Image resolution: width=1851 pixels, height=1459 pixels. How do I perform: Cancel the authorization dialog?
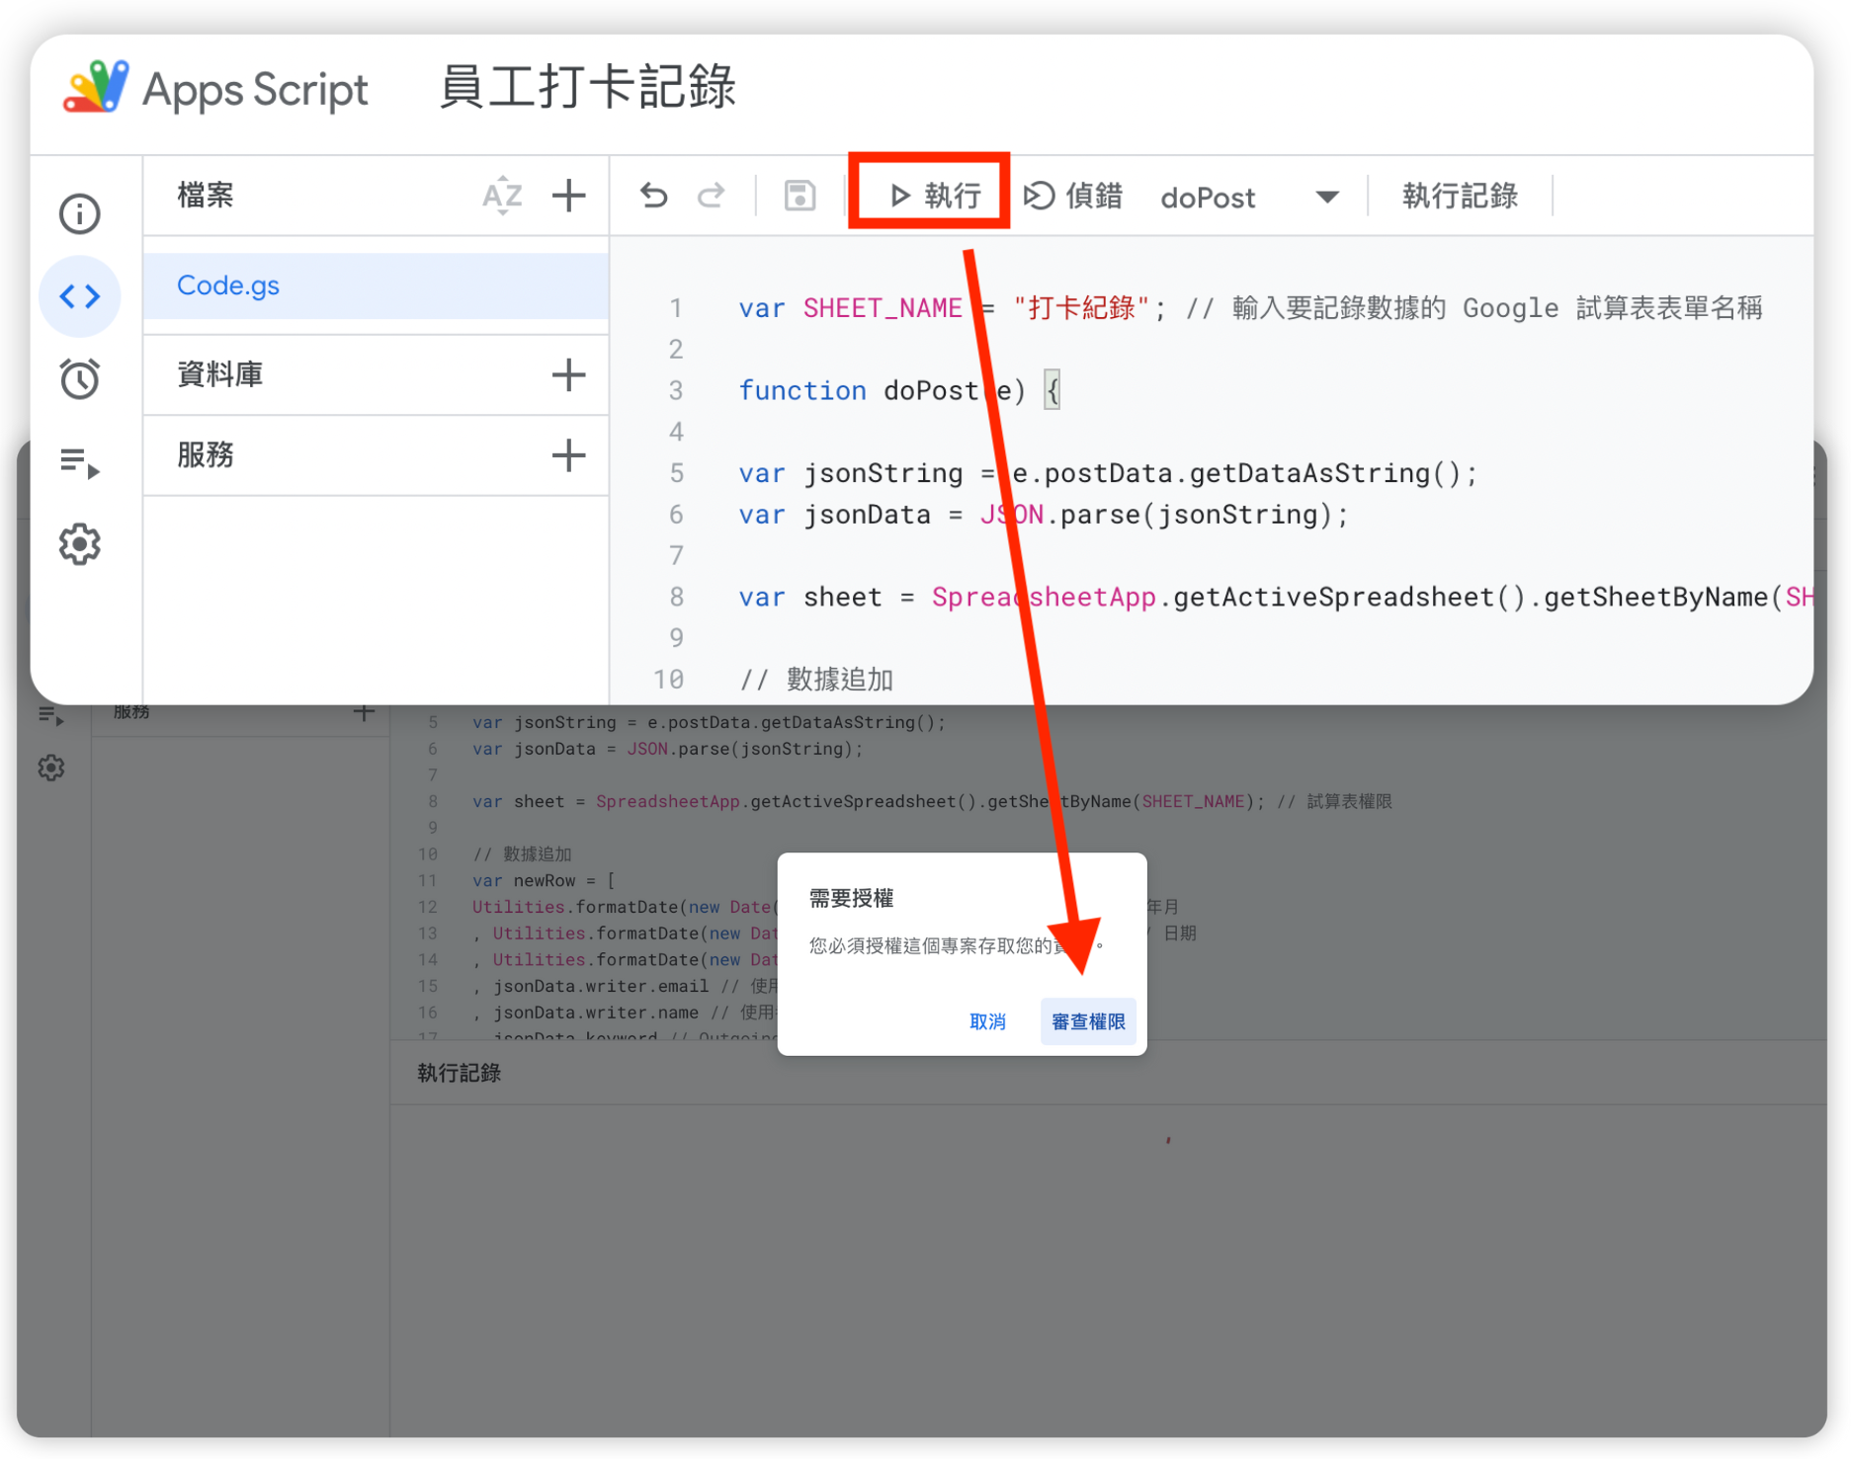[987, 1021]
